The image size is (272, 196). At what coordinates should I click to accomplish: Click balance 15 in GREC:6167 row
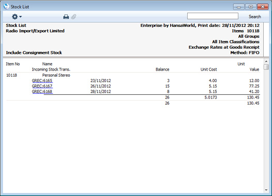(x=168, y=86)
